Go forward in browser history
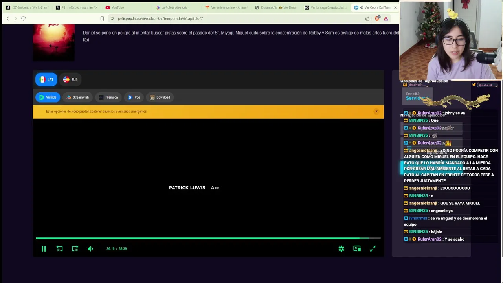Image resolution: width=503 pixels, height=283 pixels. click(x=16, y=18)
